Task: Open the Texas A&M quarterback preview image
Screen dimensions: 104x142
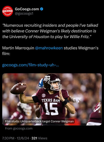Action: click(52, 99)
